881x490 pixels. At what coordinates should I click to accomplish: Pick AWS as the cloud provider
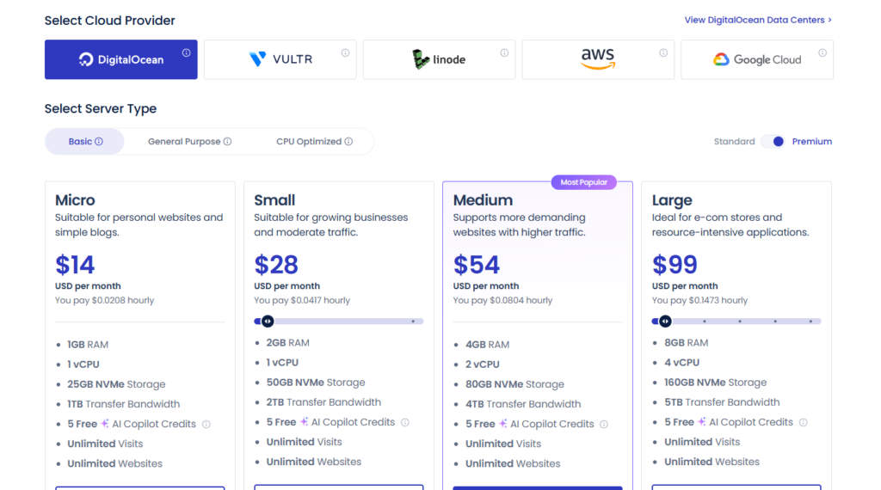click(x=598, y=59)
